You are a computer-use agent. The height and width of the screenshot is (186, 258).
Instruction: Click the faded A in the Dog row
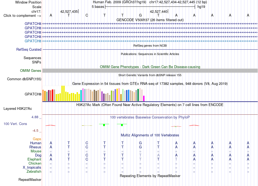[158, 155]
